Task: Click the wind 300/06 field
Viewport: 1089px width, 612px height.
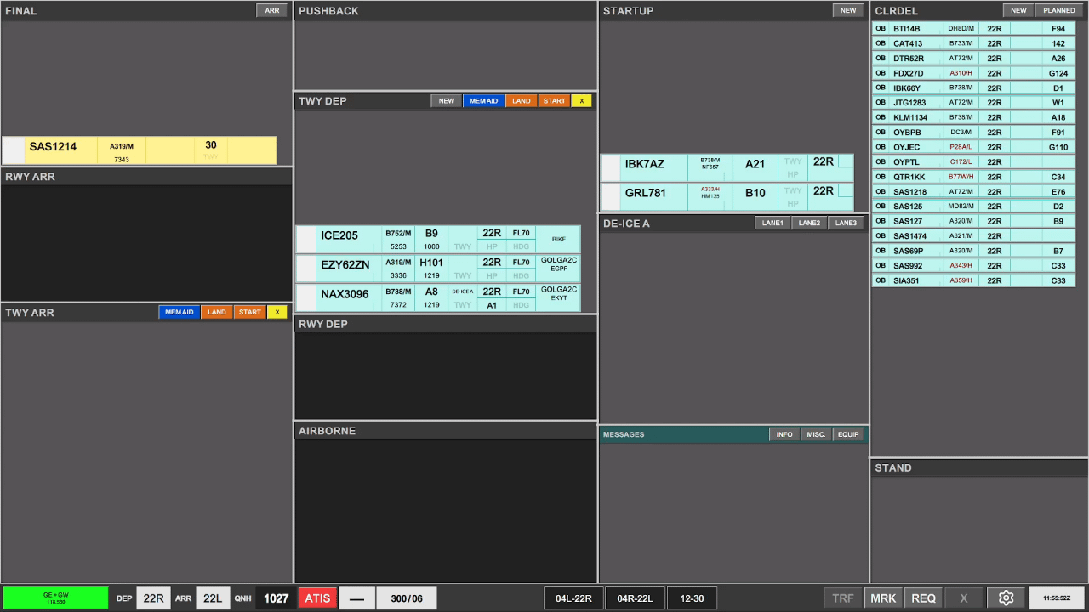Action: coord(407,598)
